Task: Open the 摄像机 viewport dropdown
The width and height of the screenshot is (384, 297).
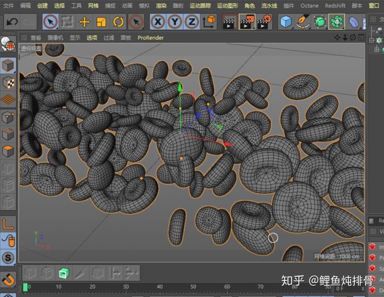Action: click(55, 38)
